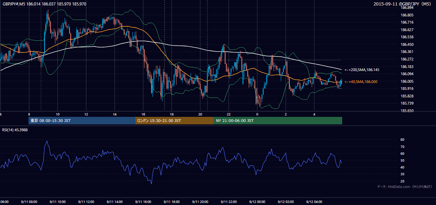Click the 186.627 price axis label
The height and width of the screenshot is (205, 436).
click(x=407, y=30)
